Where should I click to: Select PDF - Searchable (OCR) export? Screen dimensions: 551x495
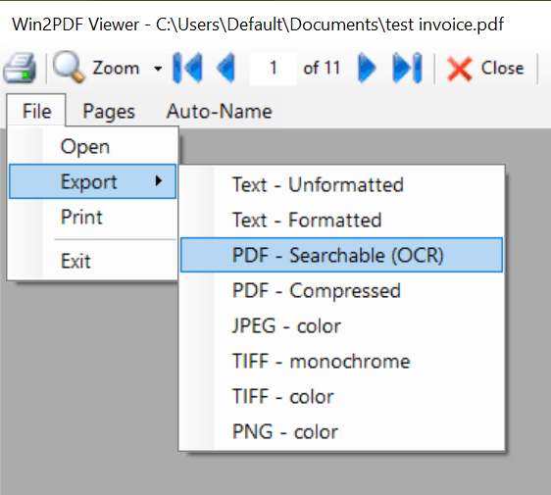pos(341,255)
